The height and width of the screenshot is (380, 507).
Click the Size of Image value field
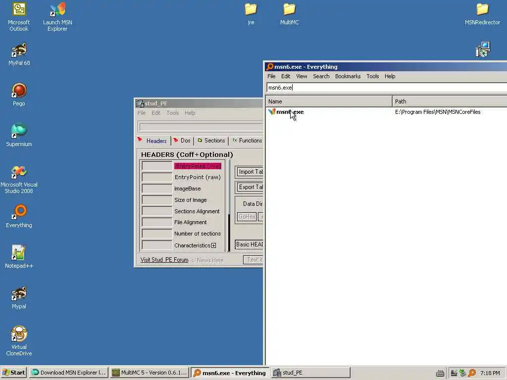tap(157, 200)
